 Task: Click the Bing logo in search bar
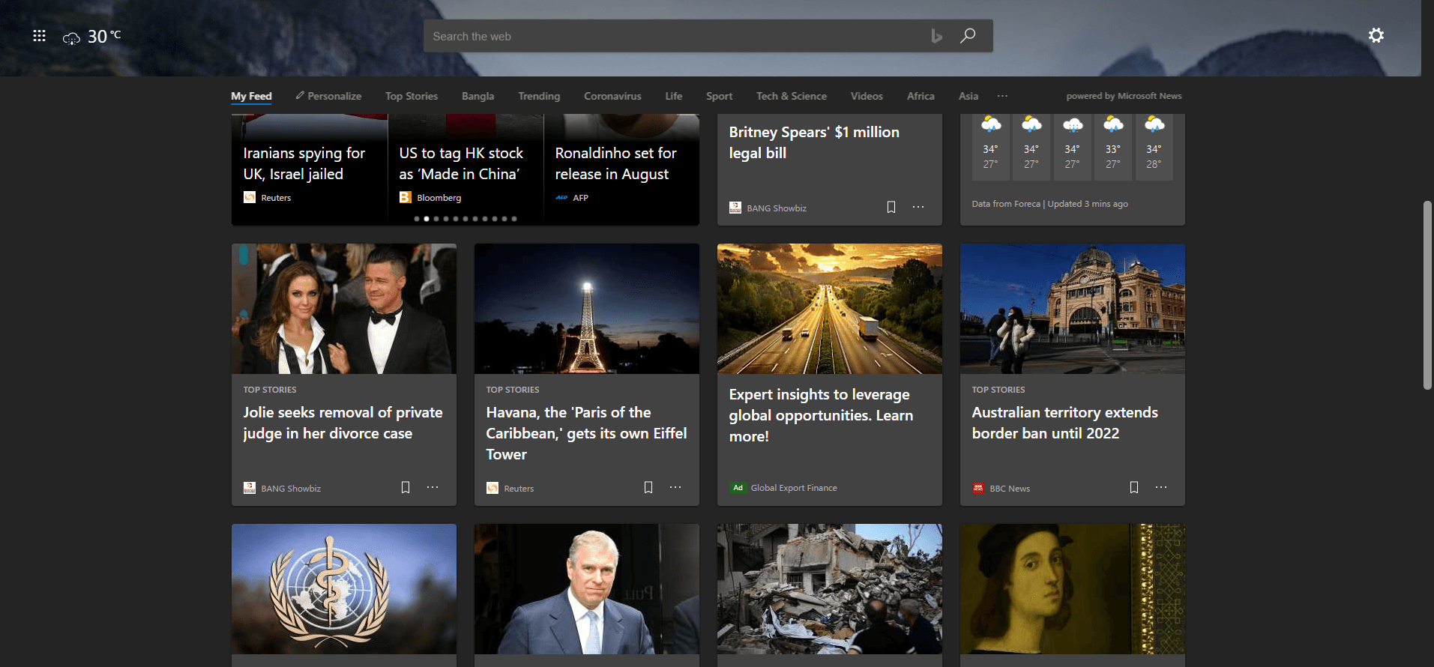pos(936,36)
